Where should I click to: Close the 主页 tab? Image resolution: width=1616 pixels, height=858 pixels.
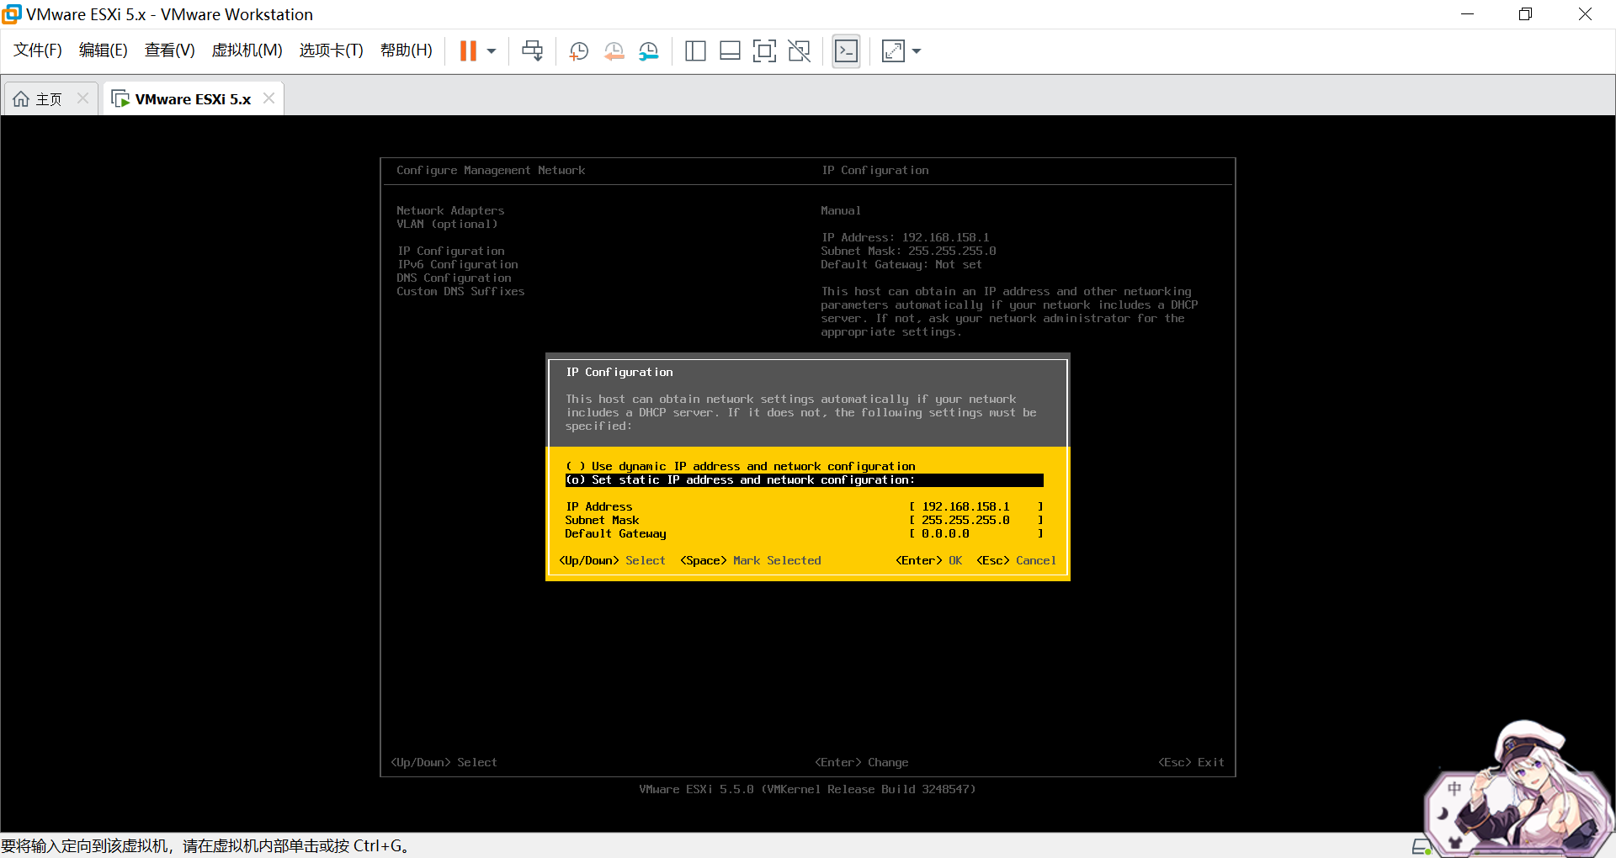click(x=82, y=98)
